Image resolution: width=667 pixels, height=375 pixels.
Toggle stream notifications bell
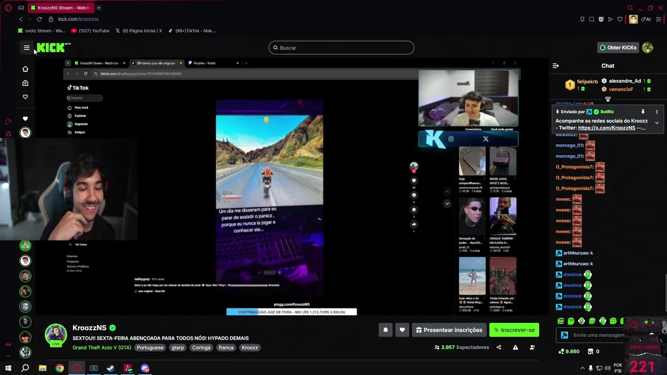[386, 330]
